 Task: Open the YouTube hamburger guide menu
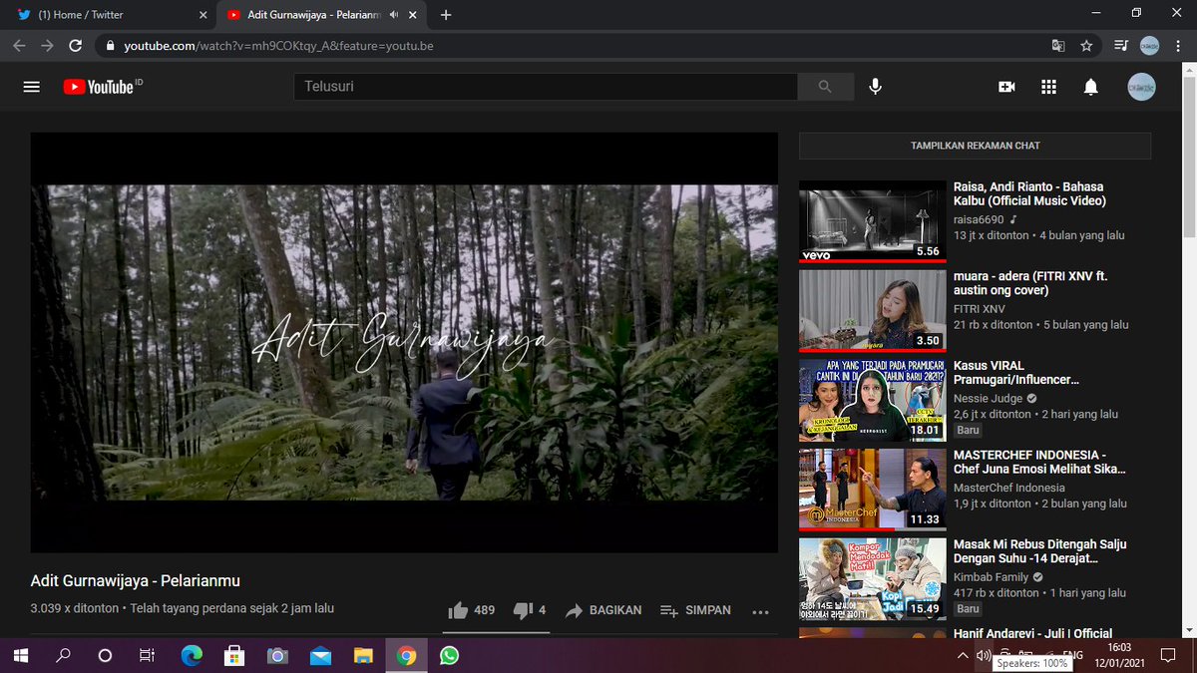click(x=31, y=87)
